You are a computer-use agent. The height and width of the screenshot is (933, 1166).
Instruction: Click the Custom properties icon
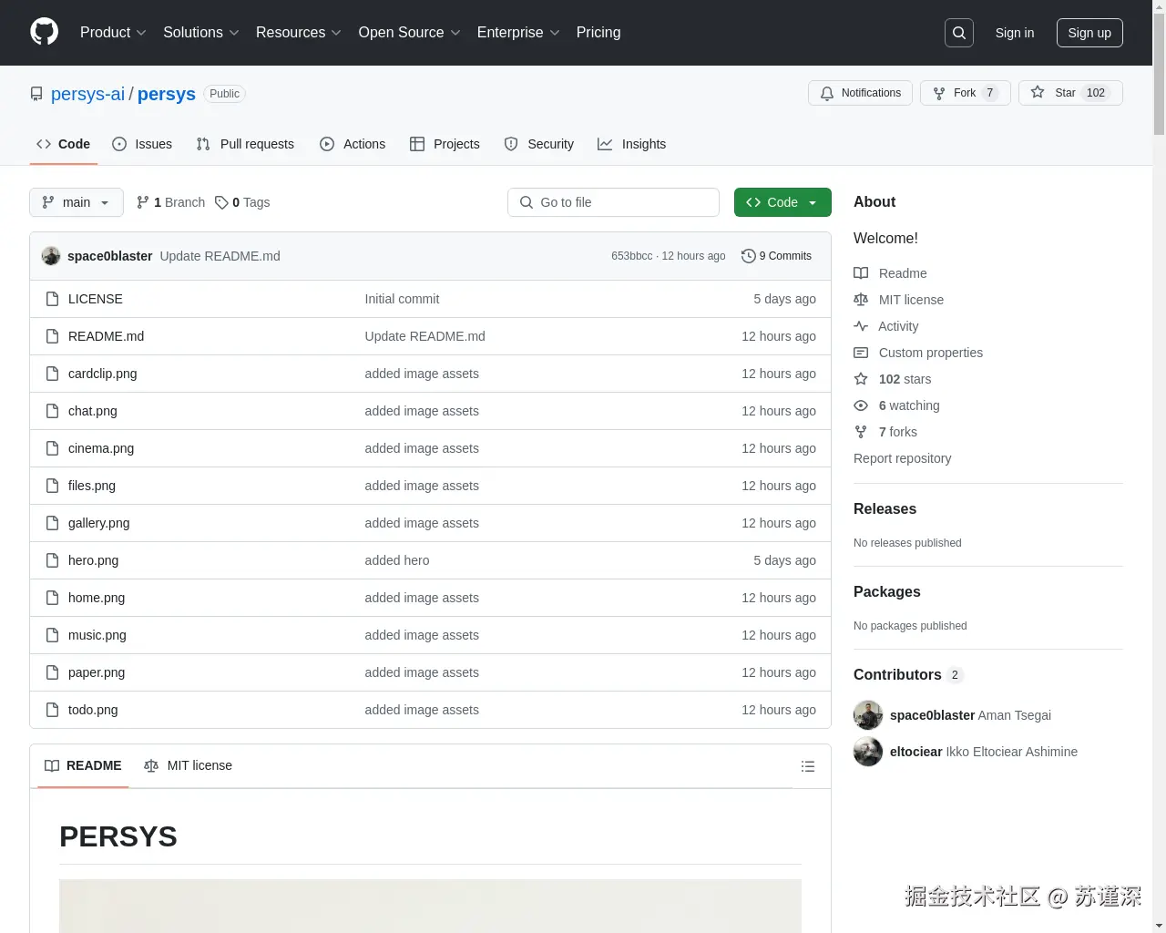pyautogui.click(x=861, y=353)
